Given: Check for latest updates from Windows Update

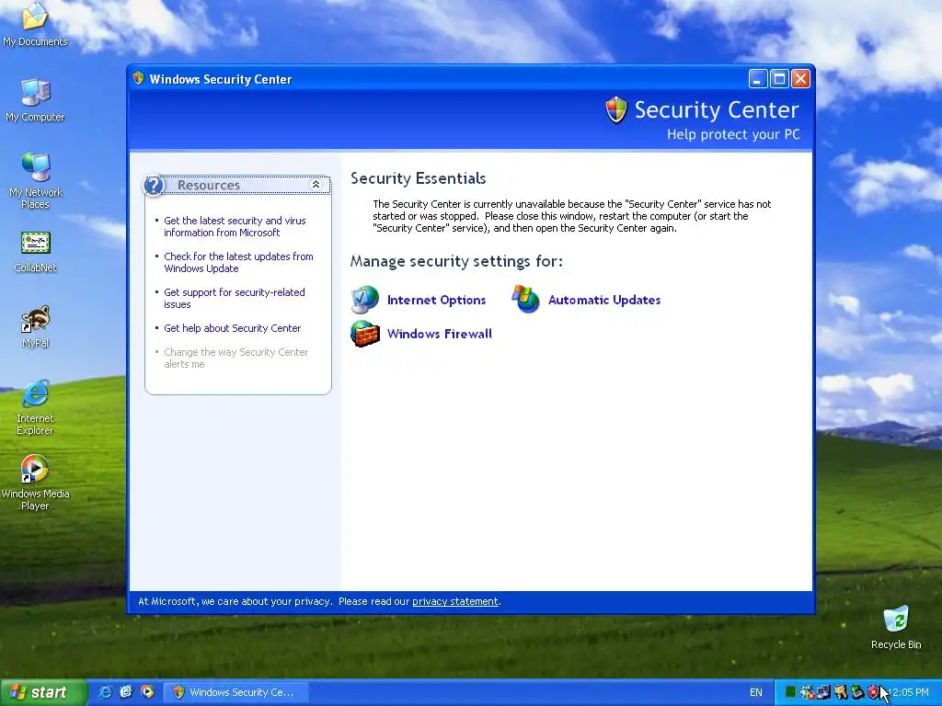Looking at the screenshot, I should pos(238,262).
